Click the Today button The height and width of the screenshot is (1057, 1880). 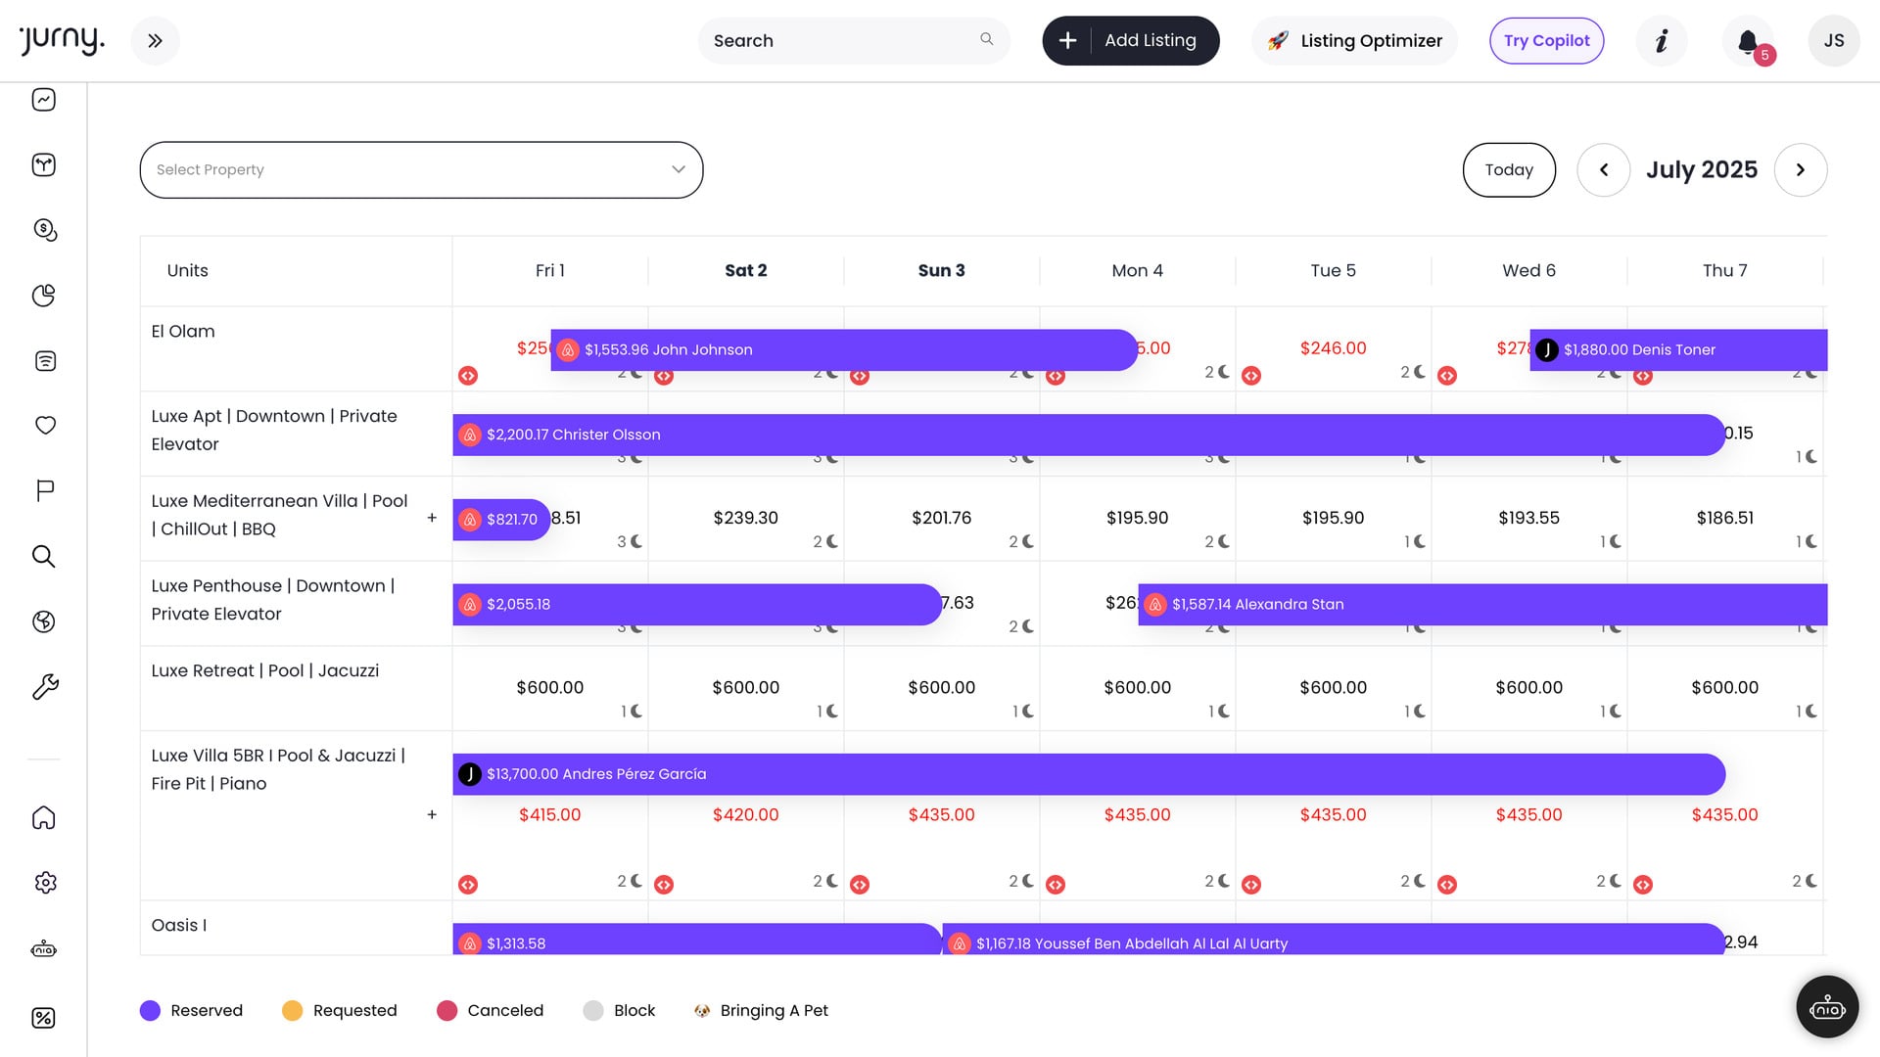1509,169
